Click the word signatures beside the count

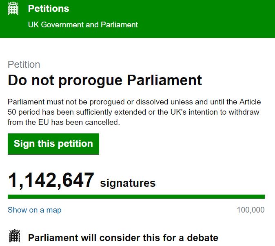[x=128, y=183]
